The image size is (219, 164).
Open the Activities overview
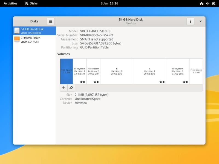click(x=10, y=3)
